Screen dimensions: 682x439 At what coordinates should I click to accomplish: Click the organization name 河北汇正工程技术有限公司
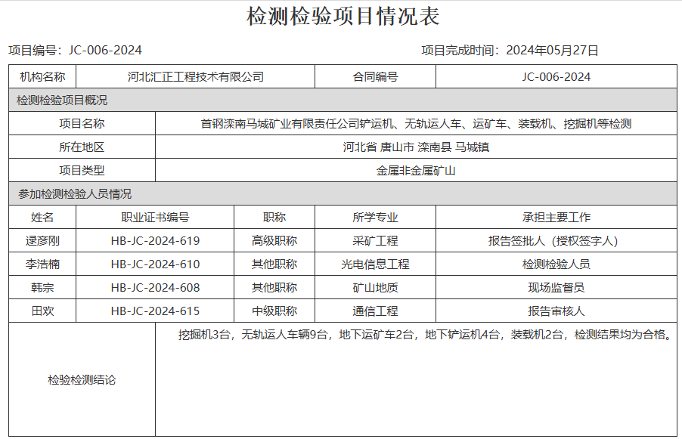tap(196, 77)
